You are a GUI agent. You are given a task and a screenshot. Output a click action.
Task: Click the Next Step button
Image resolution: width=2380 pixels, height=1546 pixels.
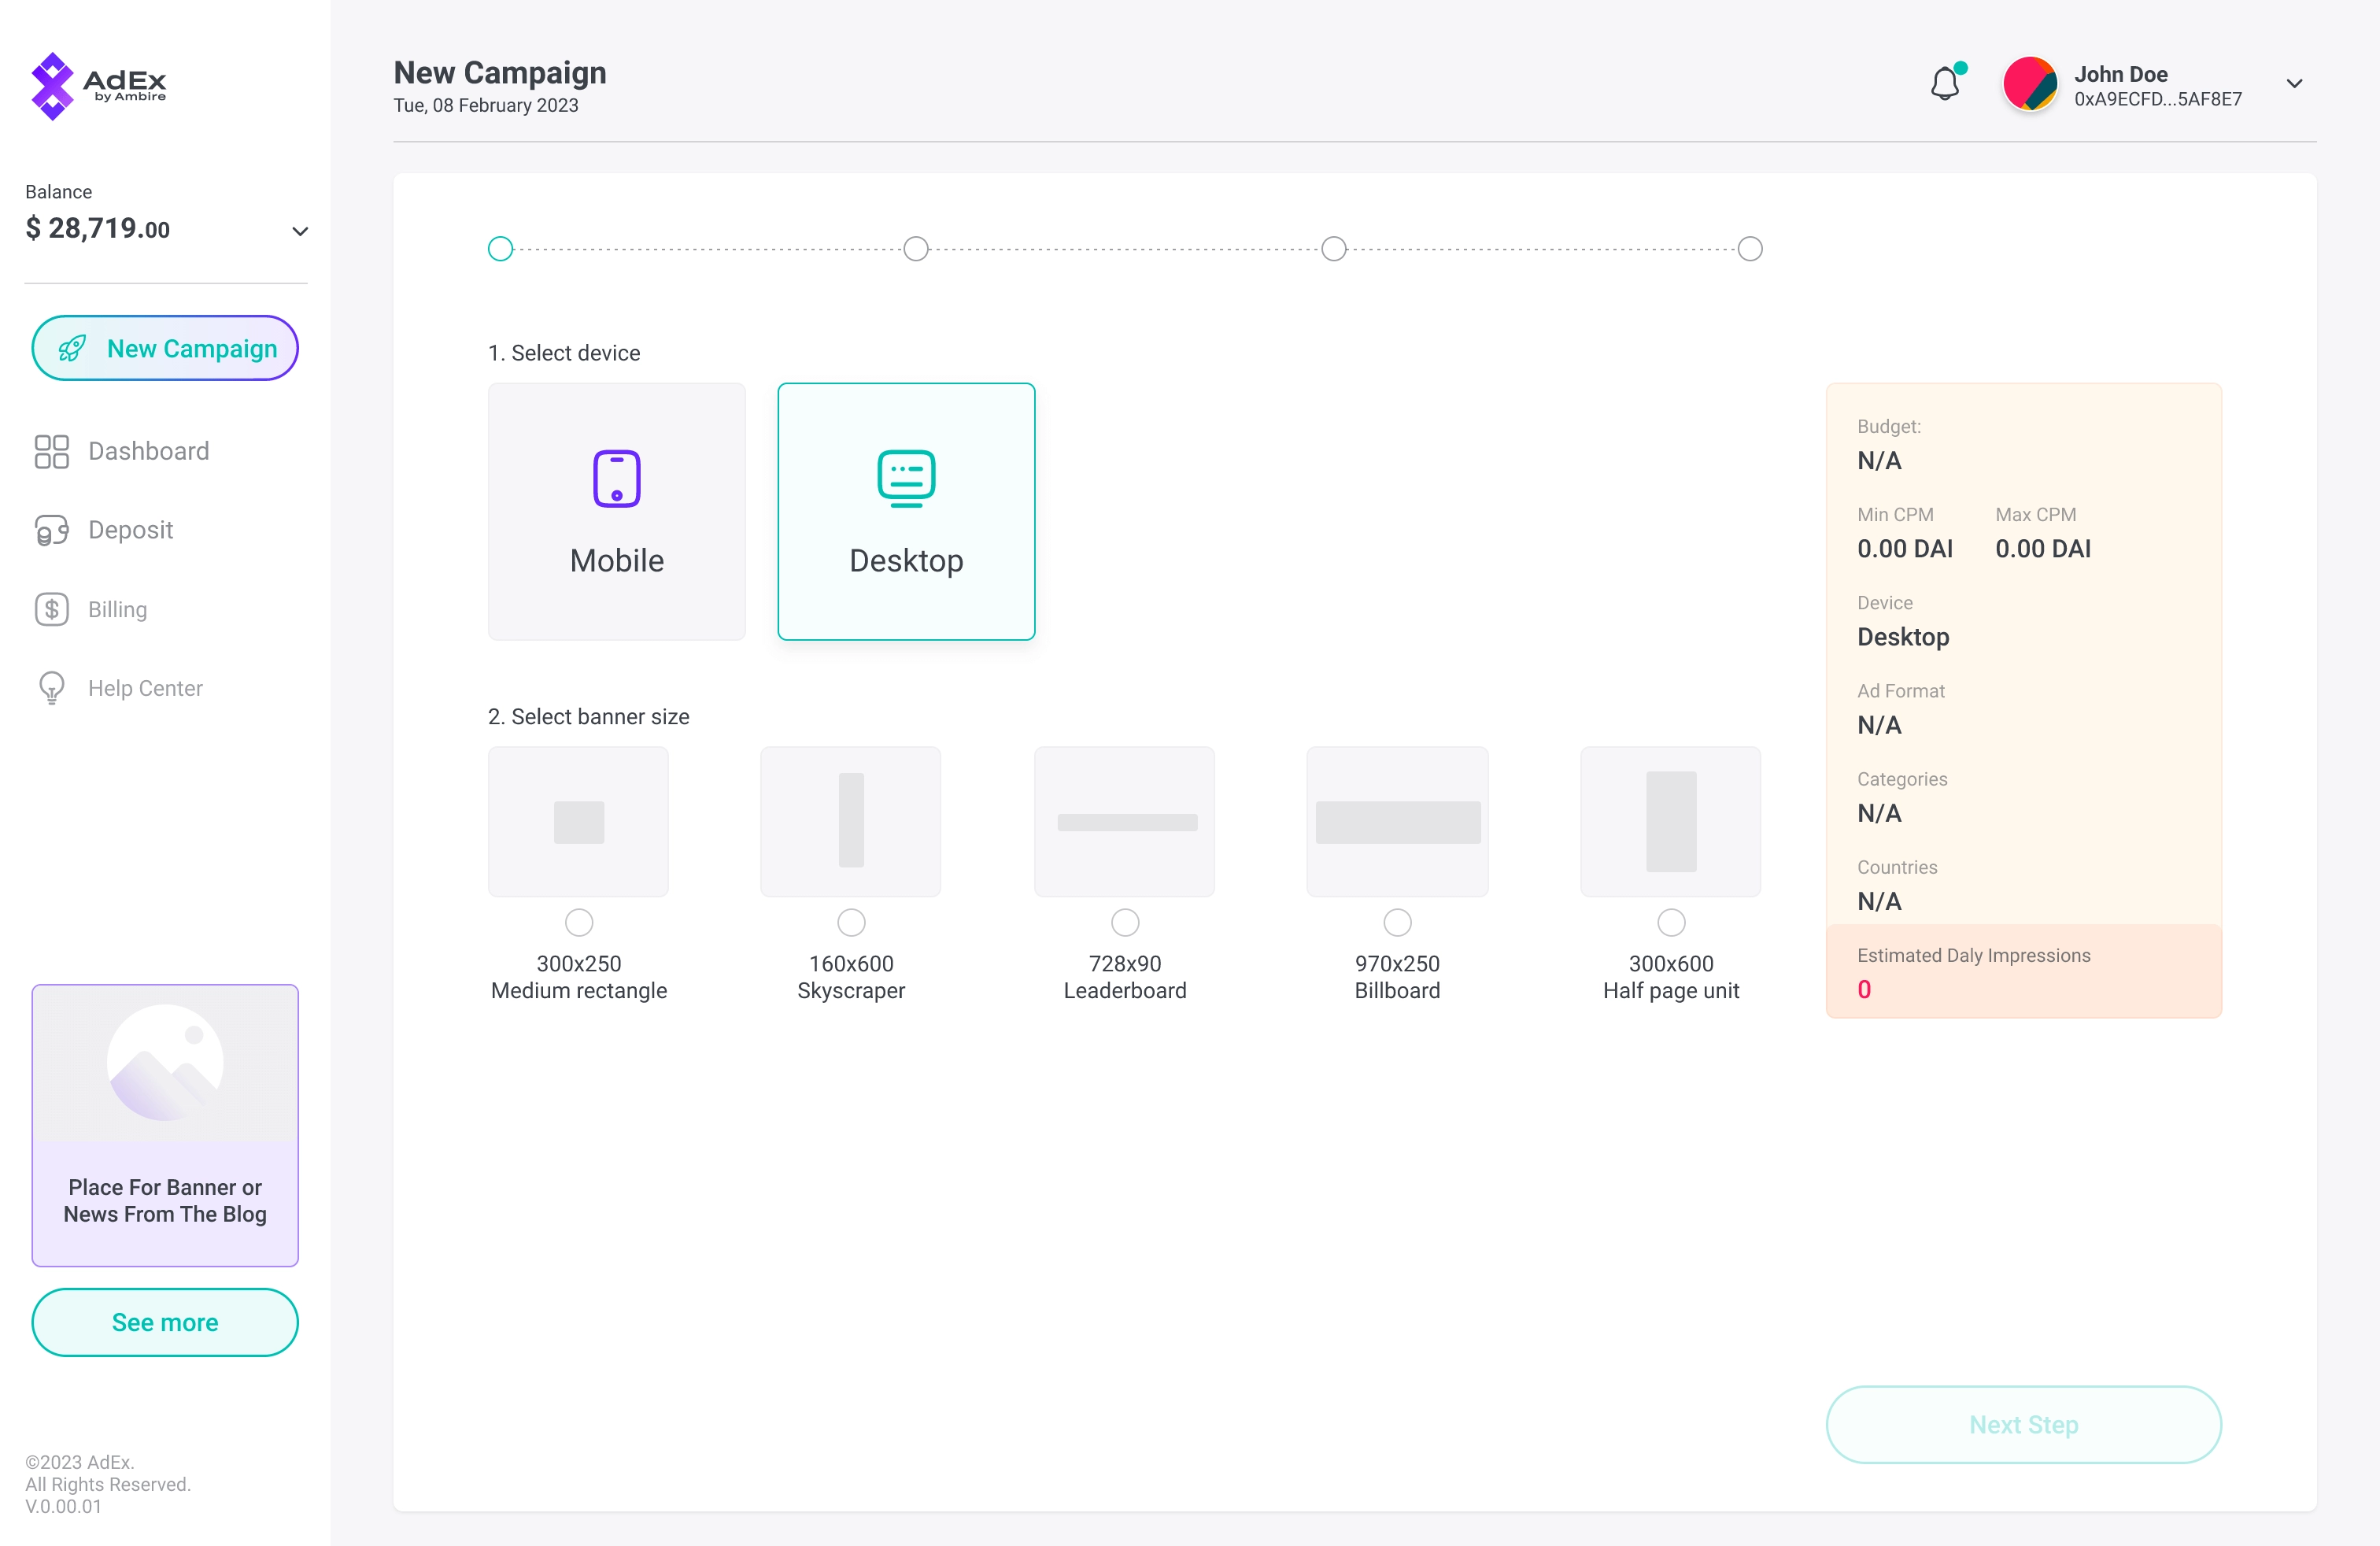click(x=2024, y=1425)
